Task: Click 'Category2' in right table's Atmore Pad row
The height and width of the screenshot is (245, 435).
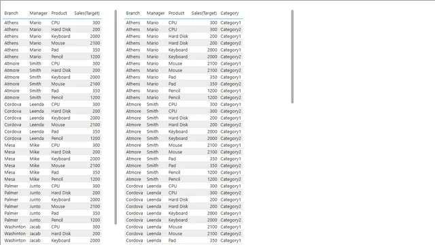Action: (230, 165)
